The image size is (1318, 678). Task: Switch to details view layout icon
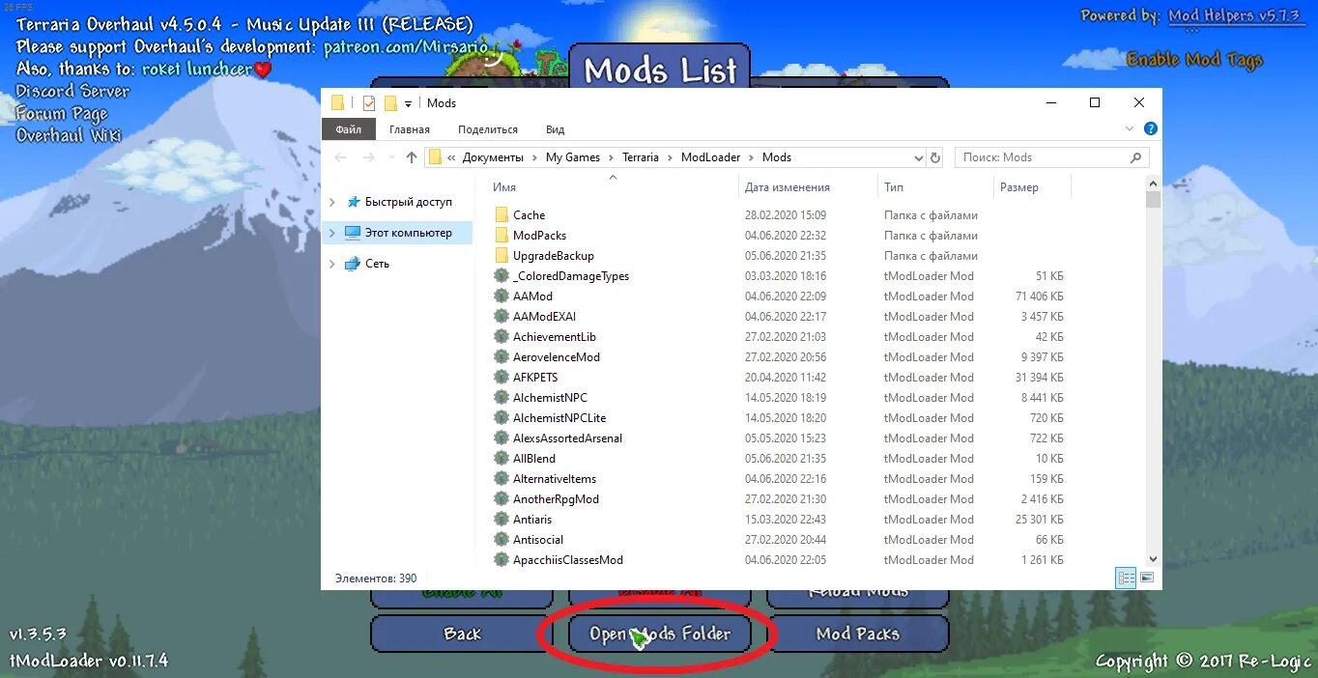1126,578
